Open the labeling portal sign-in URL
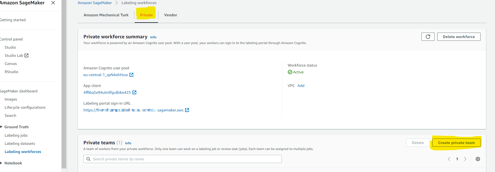 (133, 110)
